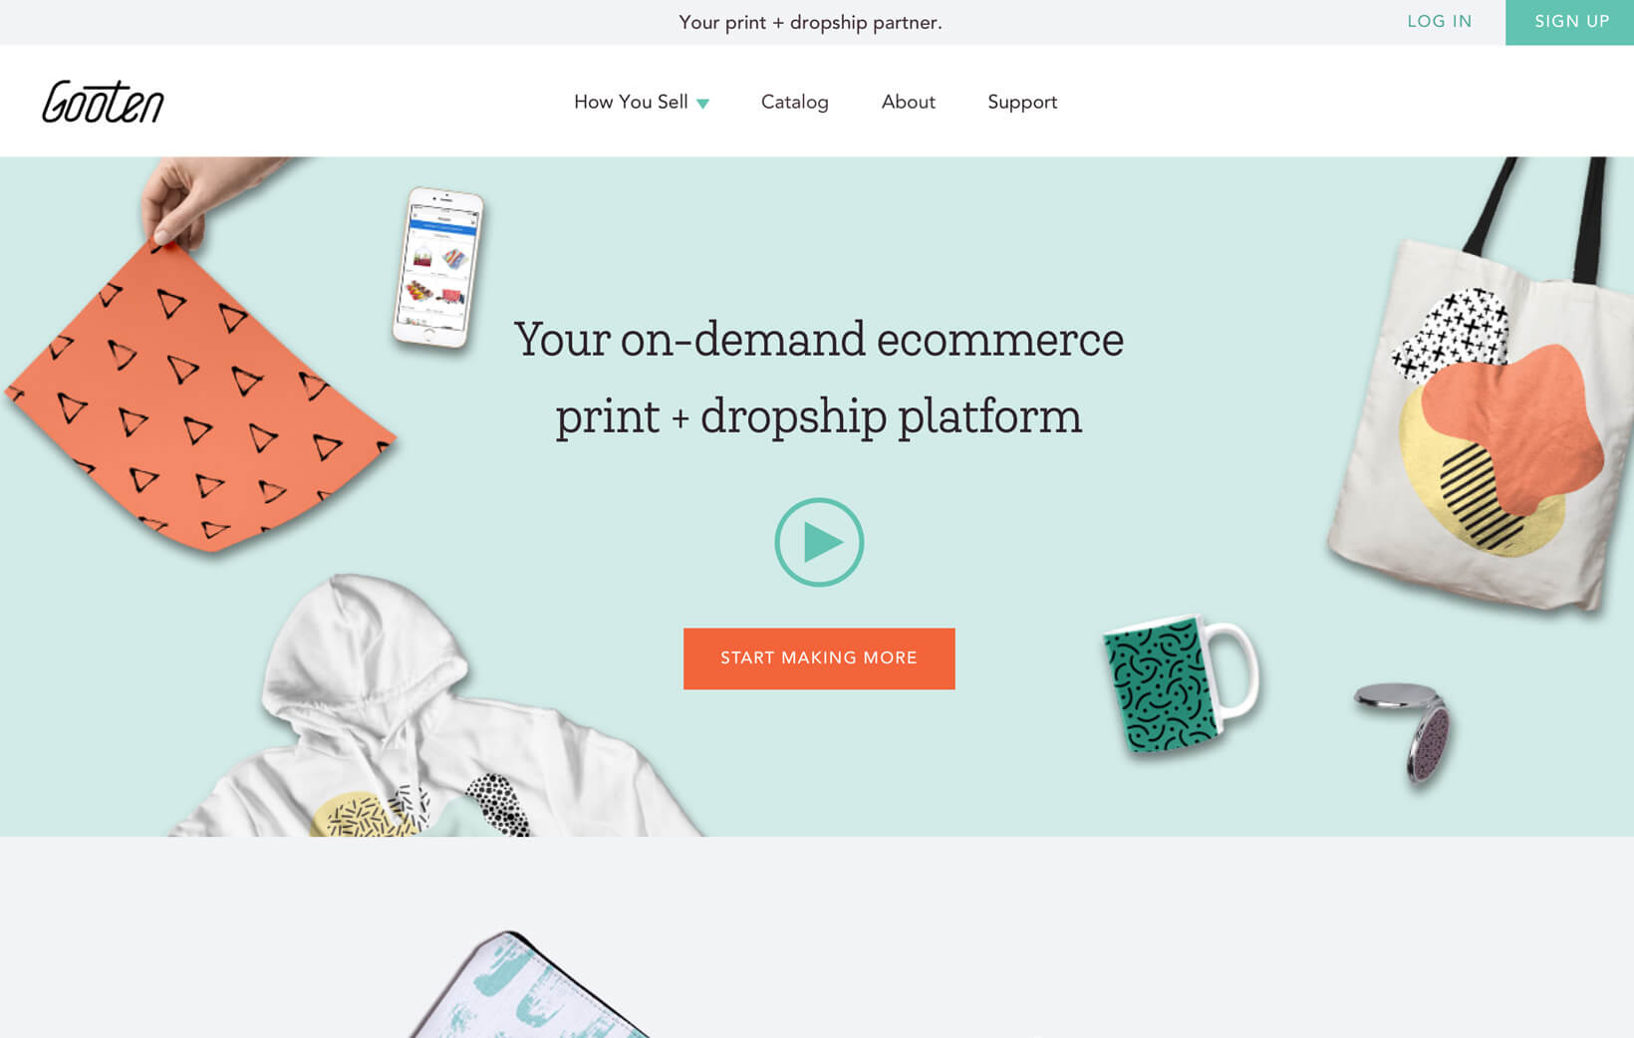Expand the How You Sell dropdown arrow

pyautogui.click(x=703, y=104)
